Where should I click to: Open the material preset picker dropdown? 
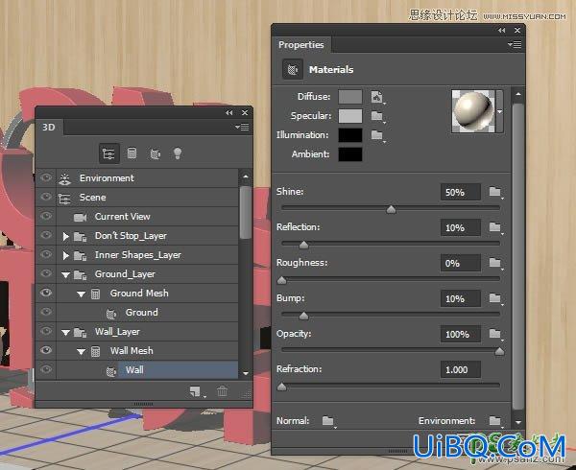pyautogui.click(x=500, y=111)
